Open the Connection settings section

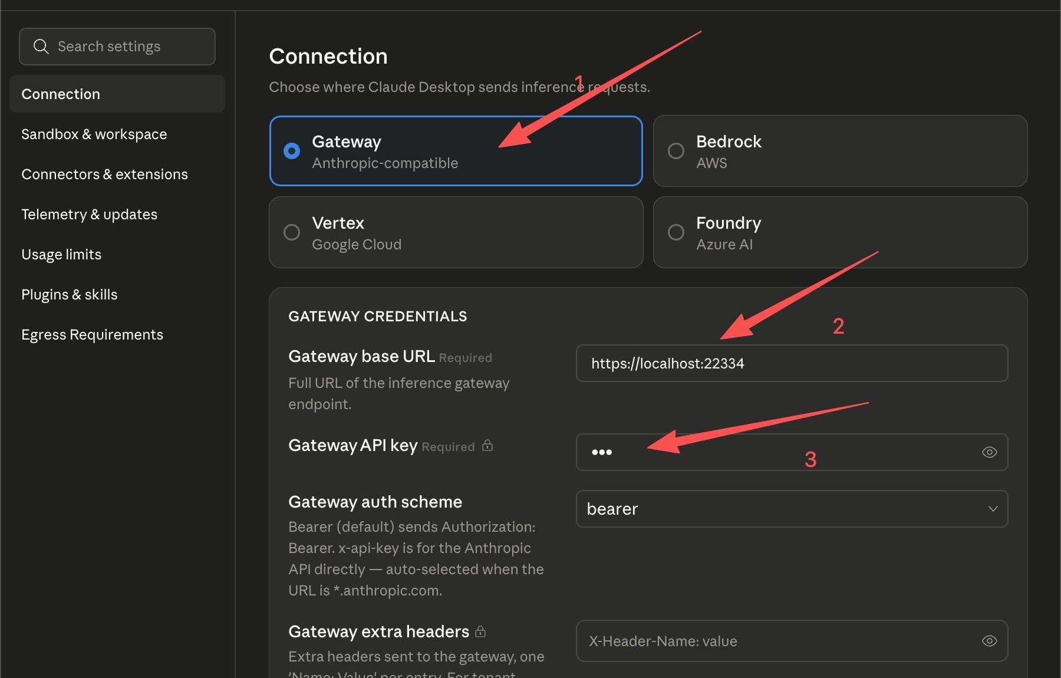pos(117,94)
